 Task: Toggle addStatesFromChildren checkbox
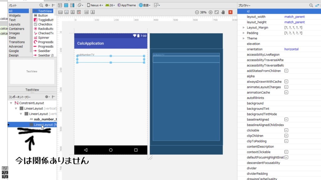click(x=286, y=71)
